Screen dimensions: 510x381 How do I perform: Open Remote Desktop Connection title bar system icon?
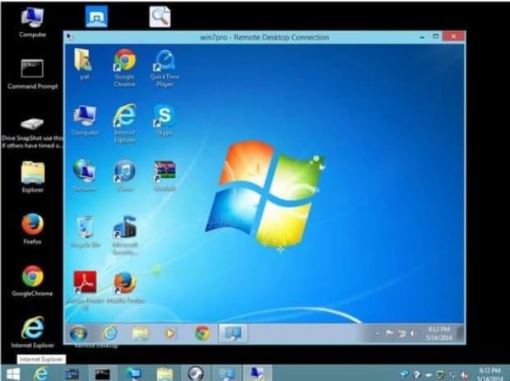pos(70,37)
